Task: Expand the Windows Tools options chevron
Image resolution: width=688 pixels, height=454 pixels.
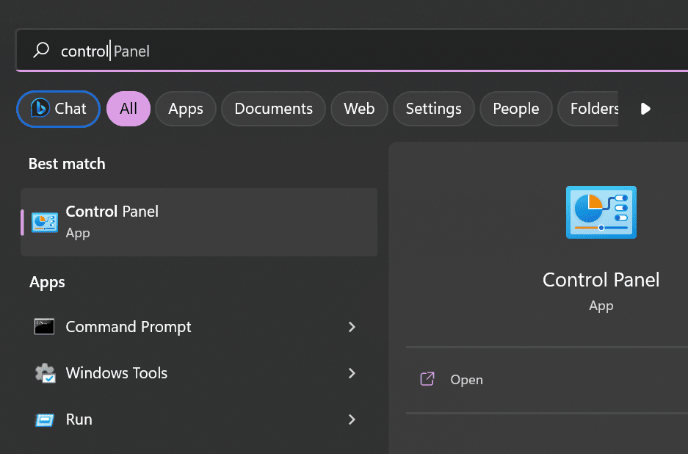Action: 351,373
